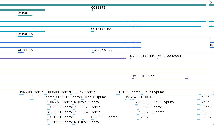Click the RH53017 EST label

206,117
